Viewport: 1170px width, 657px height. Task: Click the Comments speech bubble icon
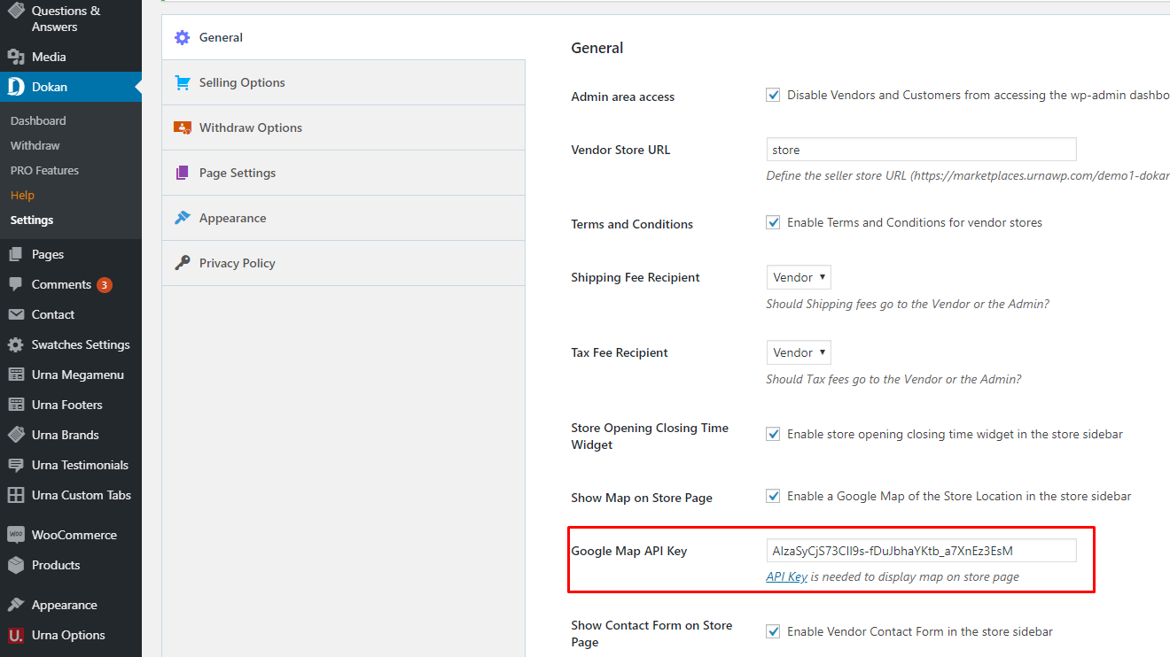point(16,284)
